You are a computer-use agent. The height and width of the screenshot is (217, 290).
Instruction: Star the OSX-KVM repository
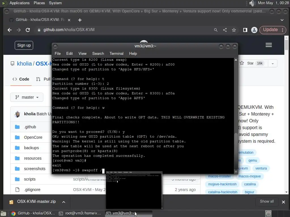coord(253,63)
